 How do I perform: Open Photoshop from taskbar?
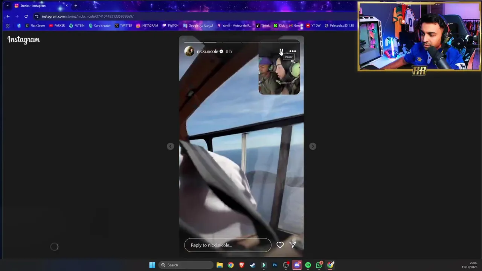[x=275, y=265]
